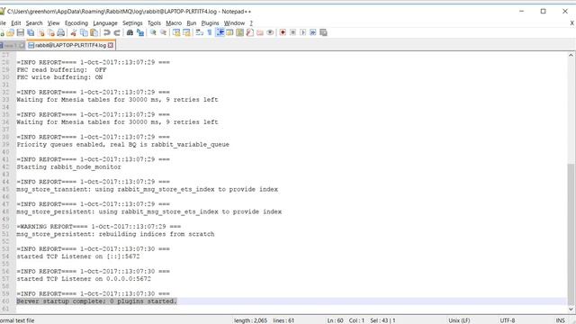Screen dimensions: 576x324
Task: Open Folder as Workspace toolbar icon
Action: (260, 32)
